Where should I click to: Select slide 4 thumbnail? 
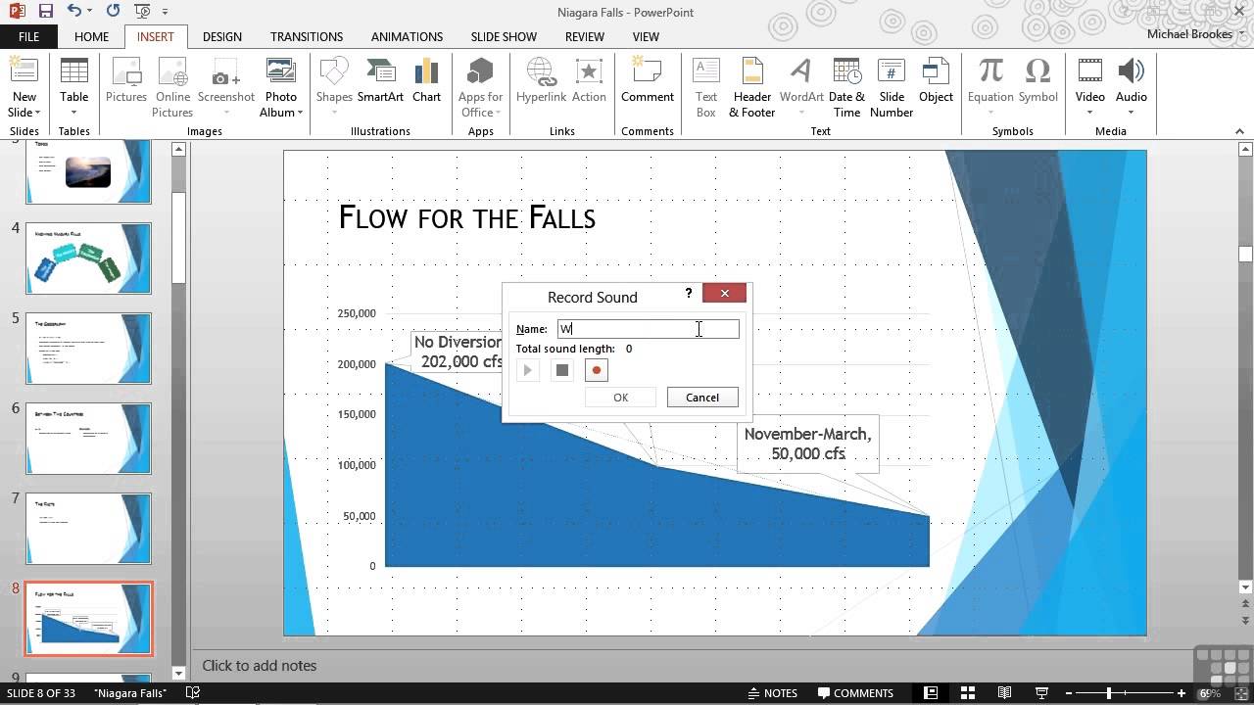pyautogui.click(x=88, y=258)
